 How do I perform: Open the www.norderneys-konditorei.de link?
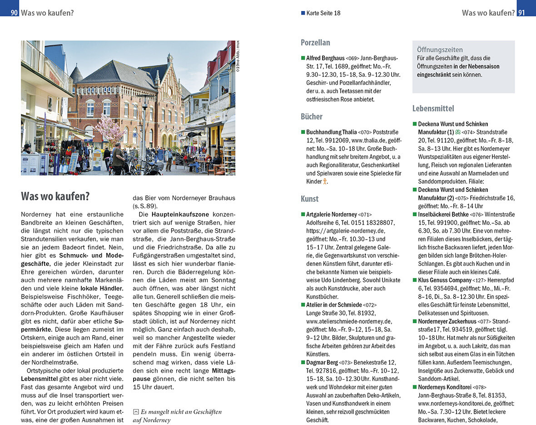point(455,404)
